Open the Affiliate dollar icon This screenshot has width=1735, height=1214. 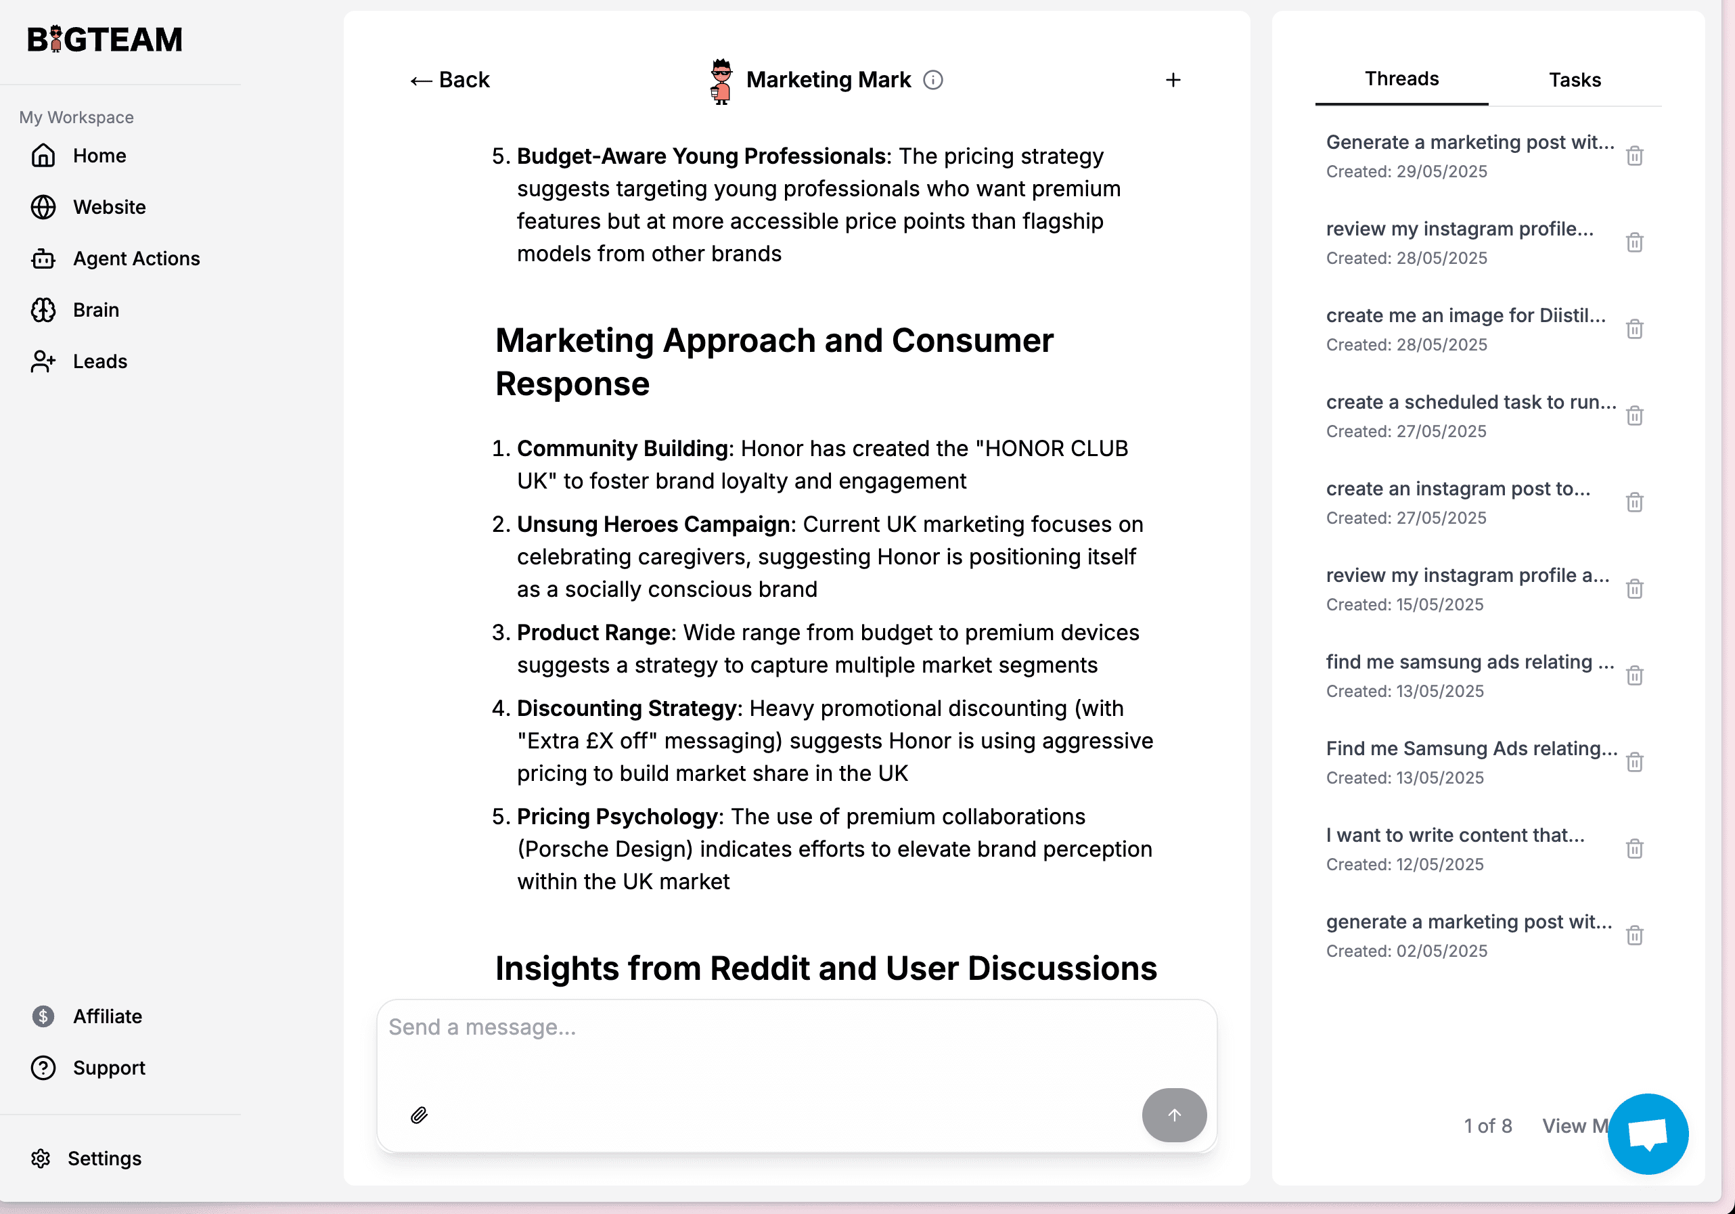coord(43,1016)
